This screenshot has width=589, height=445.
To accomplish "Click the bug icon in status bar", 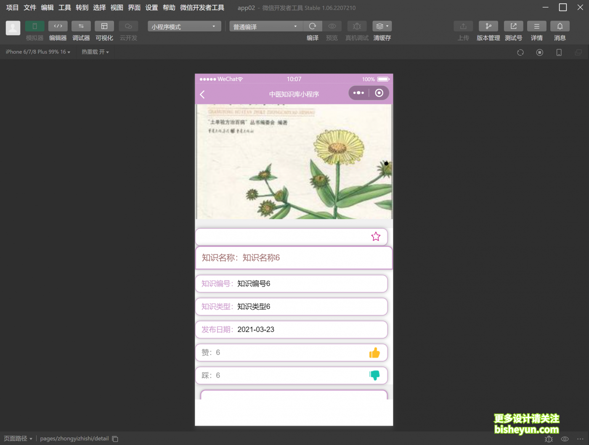I will [x=549, y=439].
